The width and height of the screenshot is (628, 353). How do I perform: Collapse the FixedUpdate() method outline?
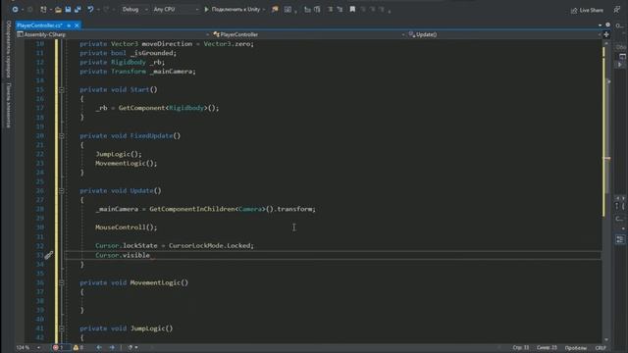point(61,136)
